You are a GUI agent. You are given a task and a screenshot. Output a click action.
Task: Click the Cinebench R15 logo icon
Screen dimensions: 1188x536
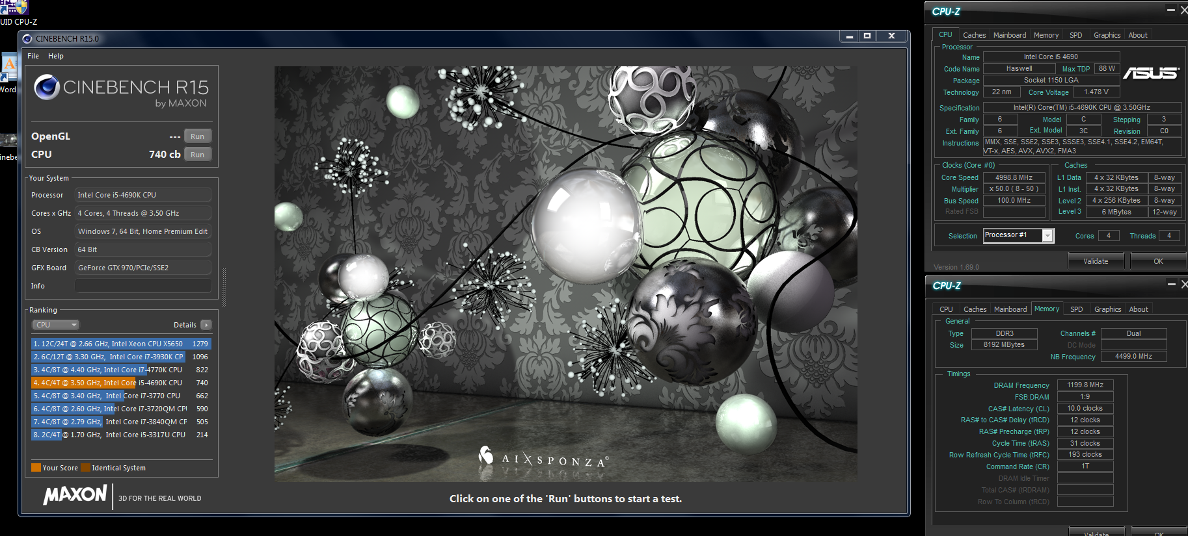pyautogui.click(x=47, y=87)
